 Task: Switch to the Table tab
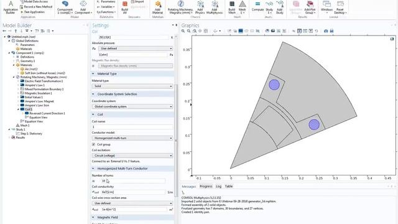(229, 187)
